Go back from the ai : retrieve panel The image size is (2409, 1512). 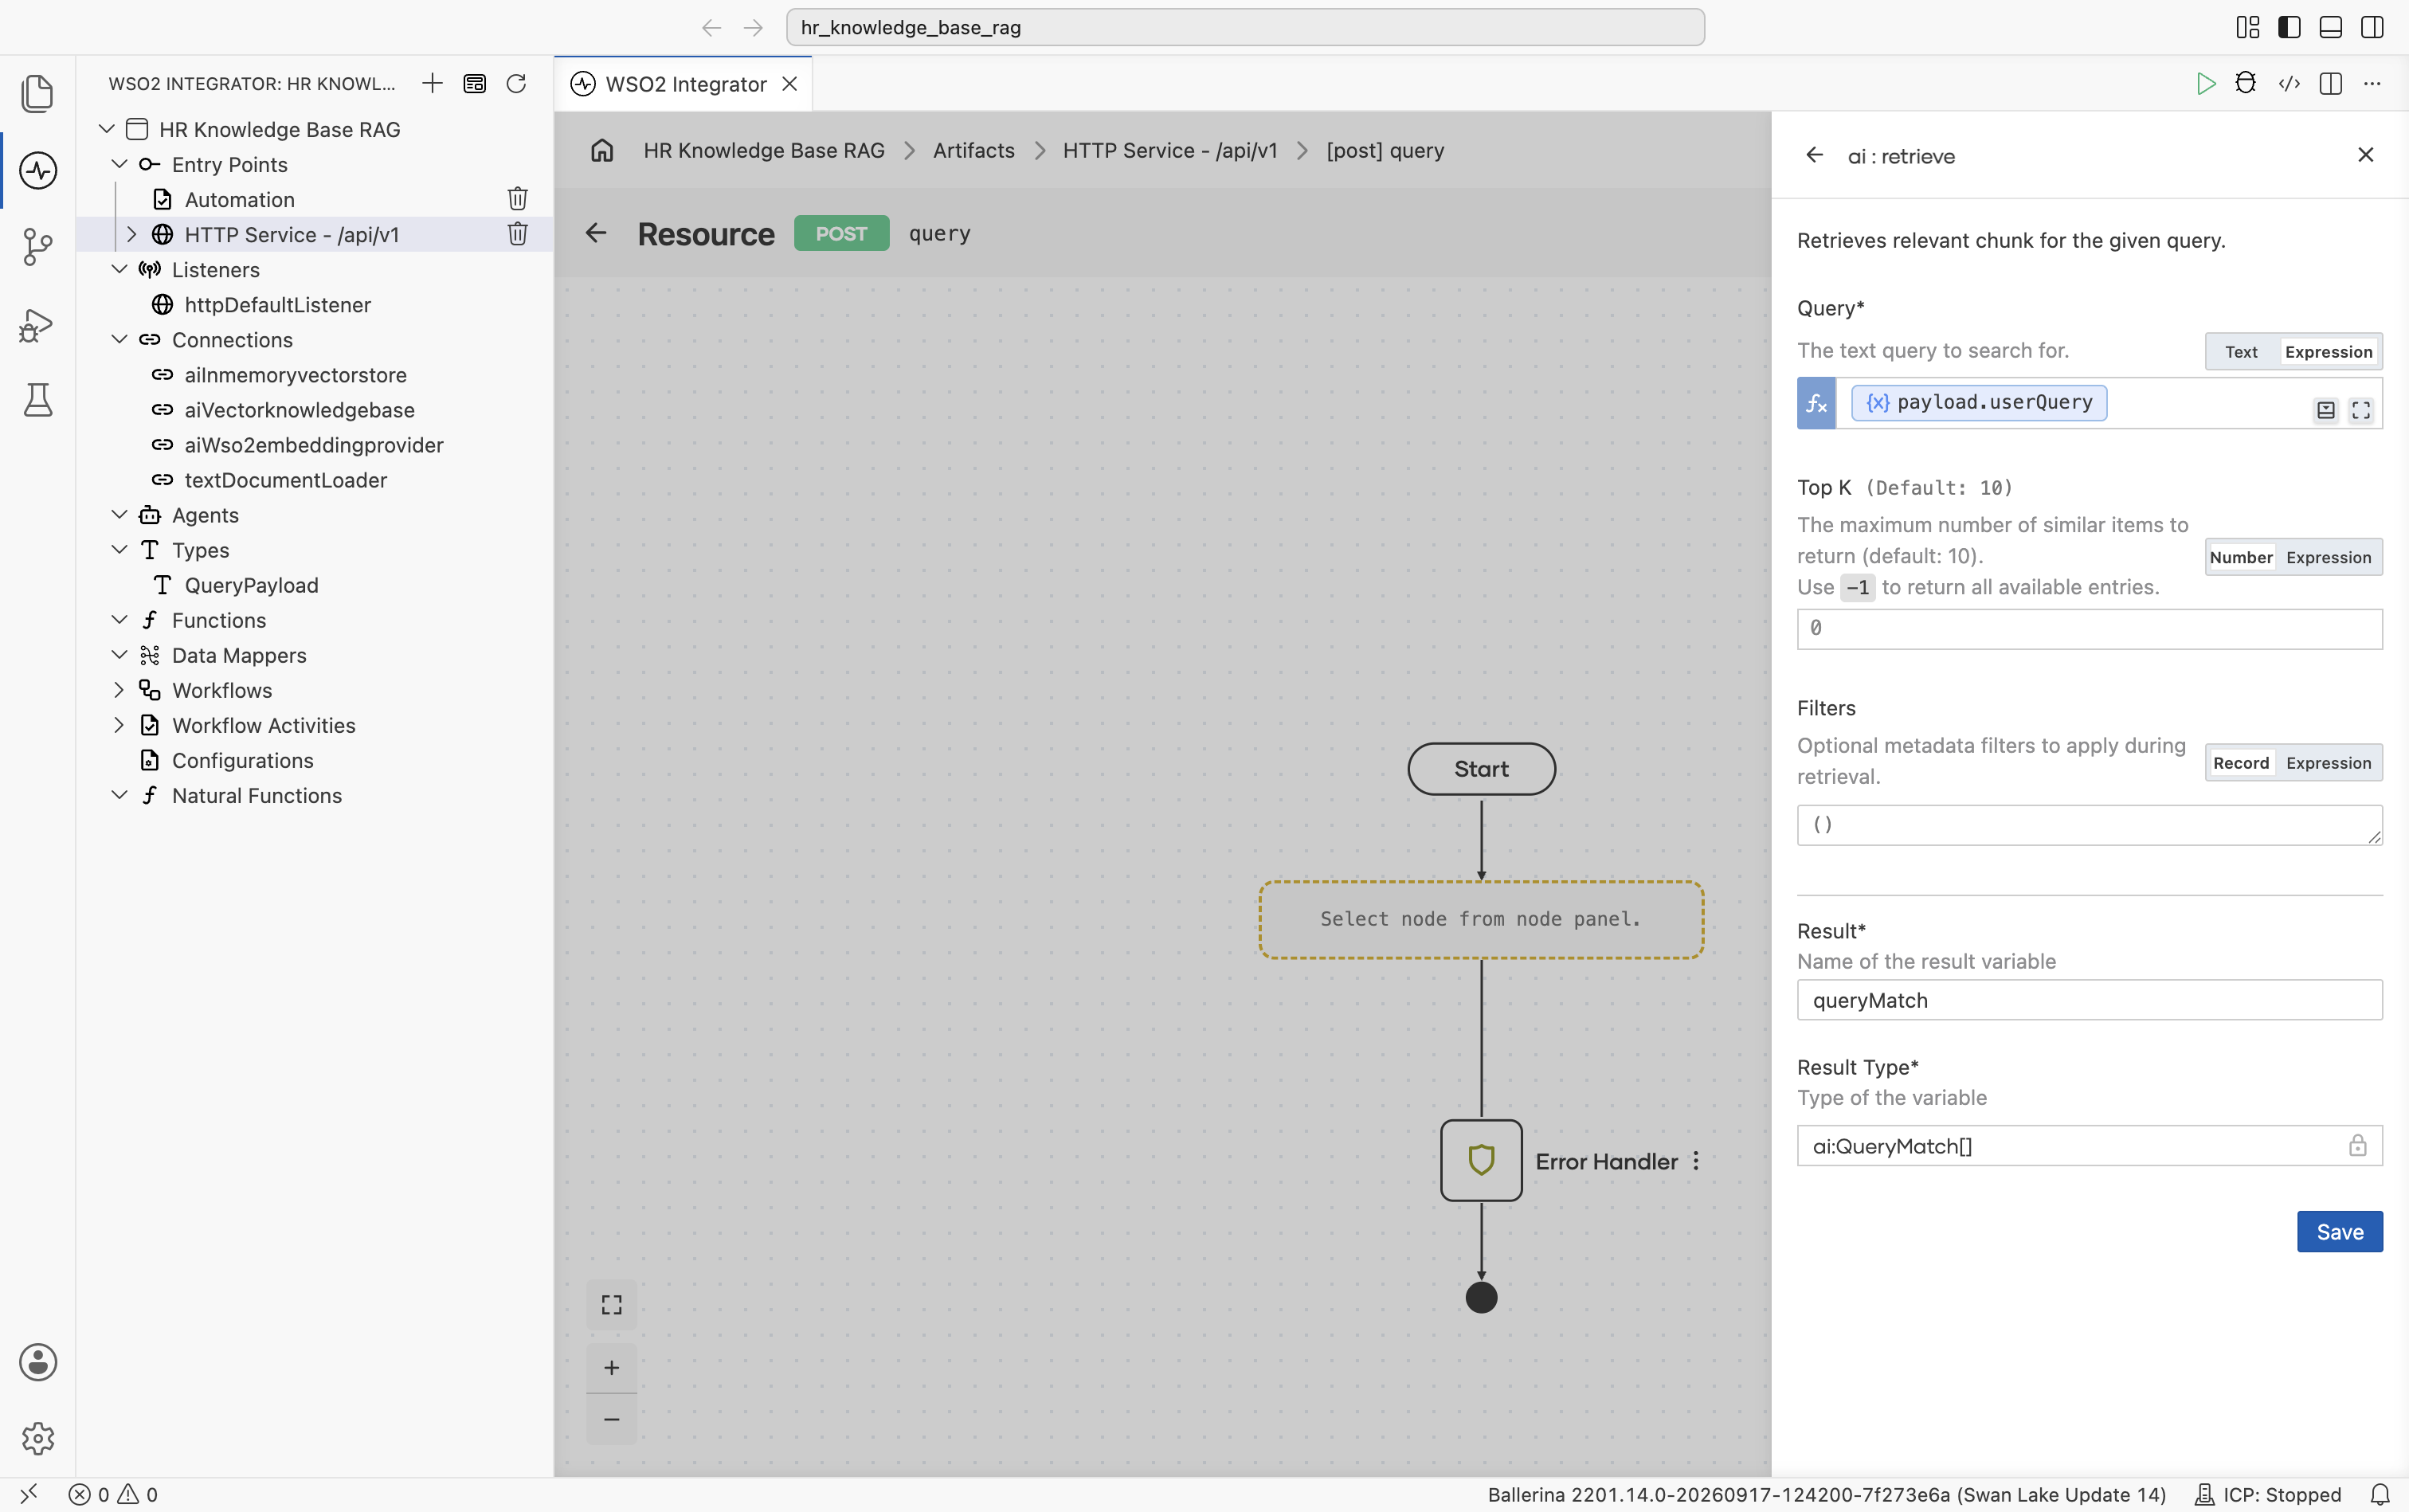1814,155
